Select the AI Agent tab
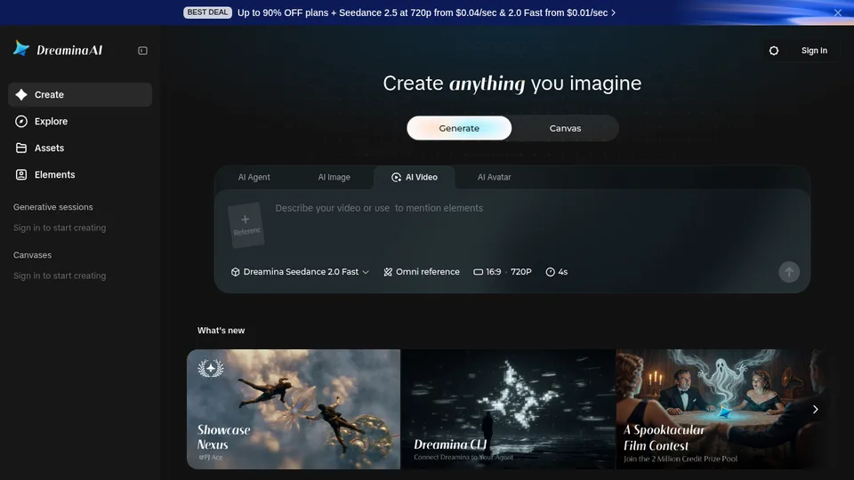This screenshot has height=480, width=854. [x=254, y=178]
